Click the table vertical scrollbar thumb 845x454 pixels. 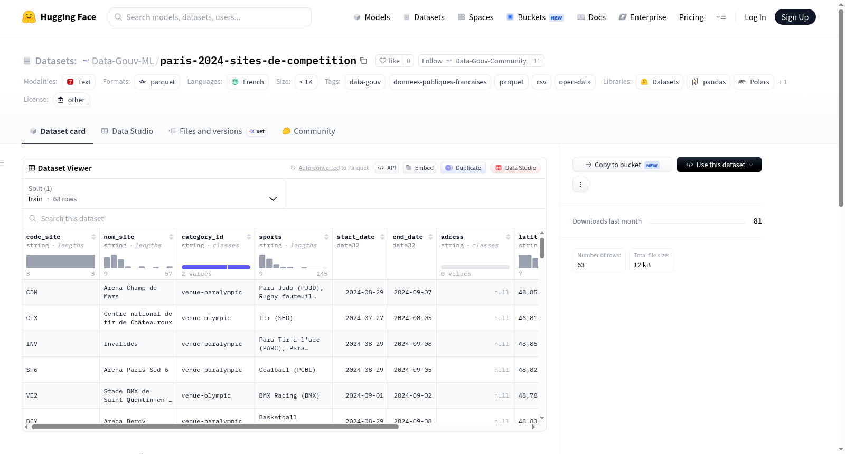click(542, 248)
